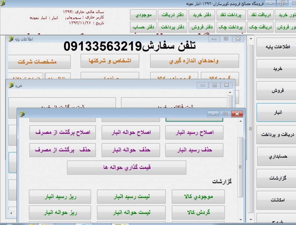296x225 pixels.
Task: Go to گزارشات in the right sidebar
Action: pos(276,178)
